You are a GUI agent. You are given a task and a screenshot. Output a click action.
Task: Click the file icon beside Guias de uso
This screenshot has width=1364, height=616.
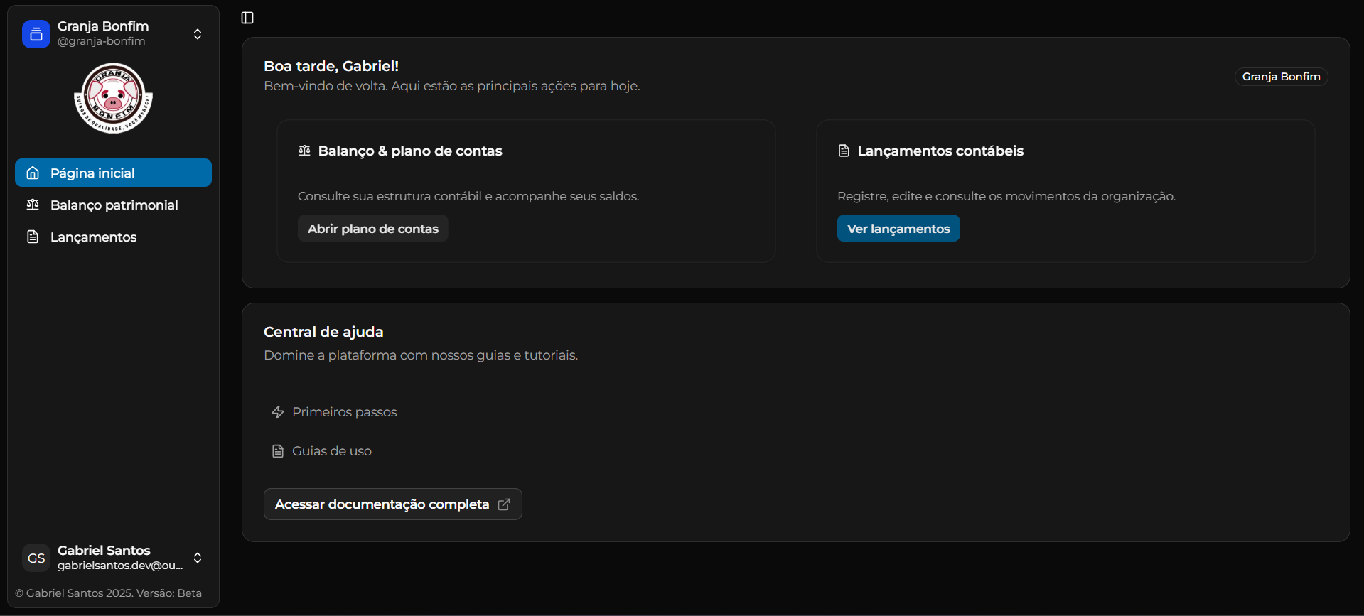[x=278, y=451]
